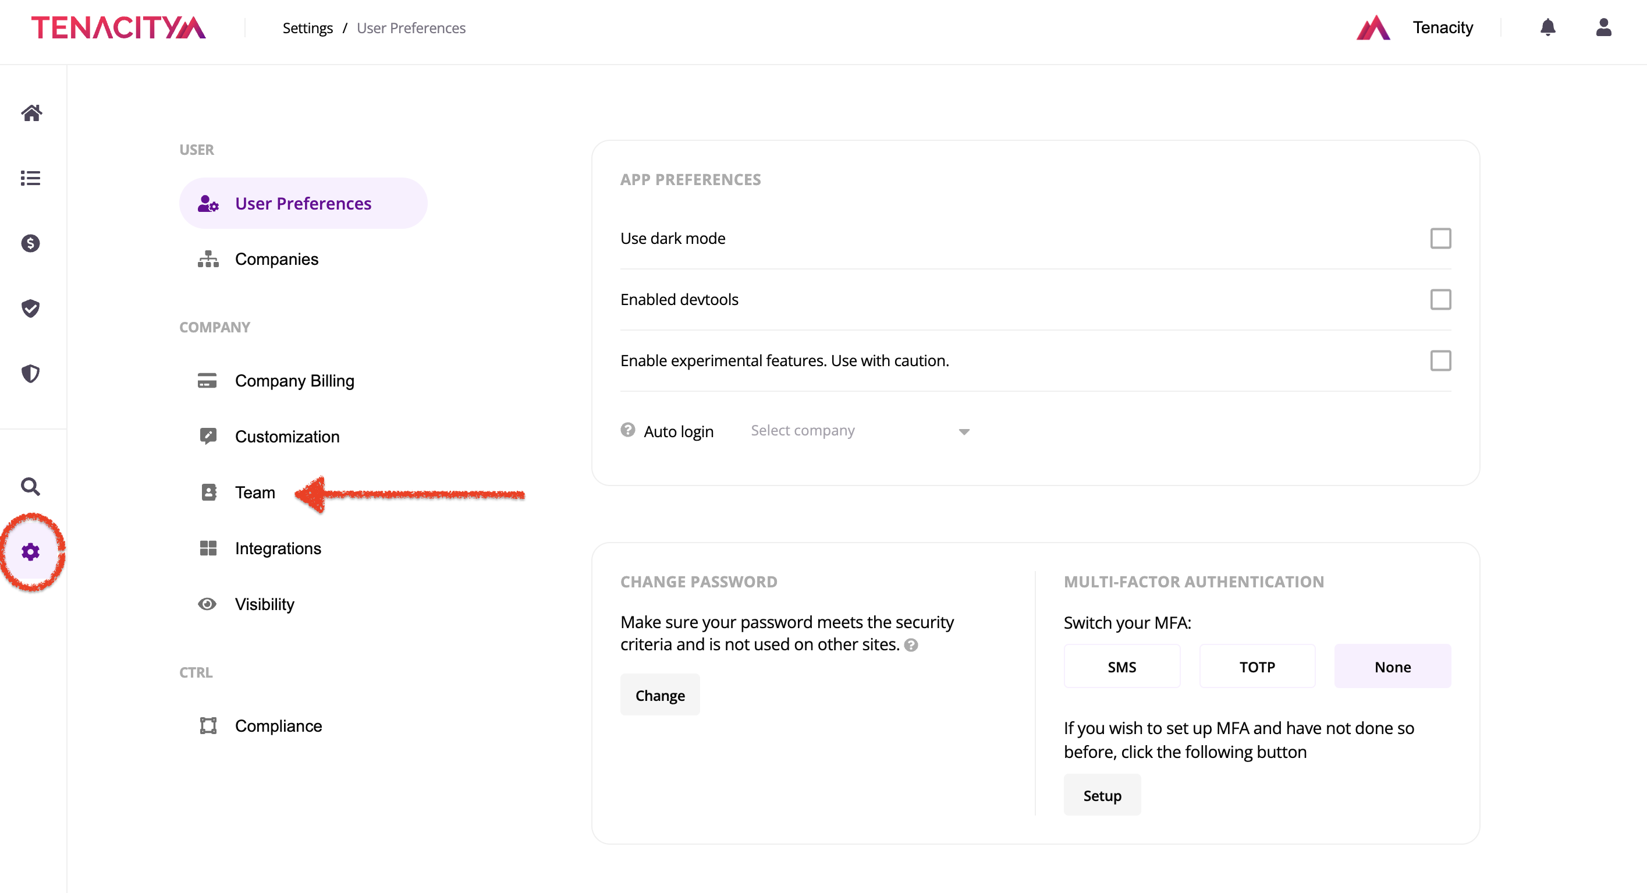The width and height of the screenshot is (1647, 893).
Task: Enable the Use dark mode checkbox
Action: (1440, 239)
